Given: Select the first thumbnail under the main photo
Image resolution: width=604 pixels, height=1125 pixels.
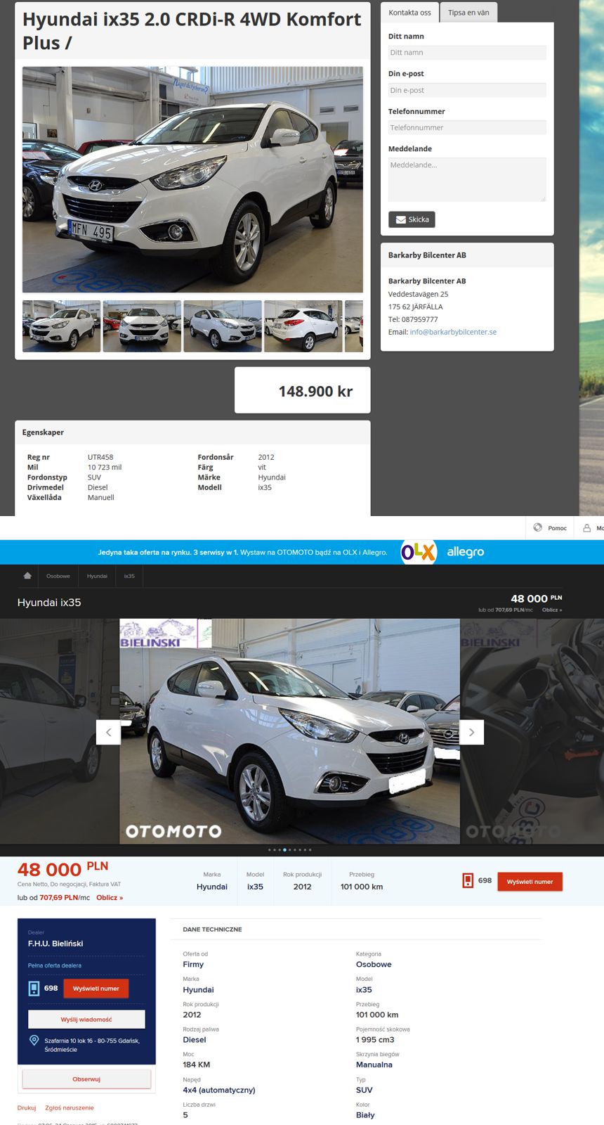Looking at the screenshot, I should pos(62,326).
